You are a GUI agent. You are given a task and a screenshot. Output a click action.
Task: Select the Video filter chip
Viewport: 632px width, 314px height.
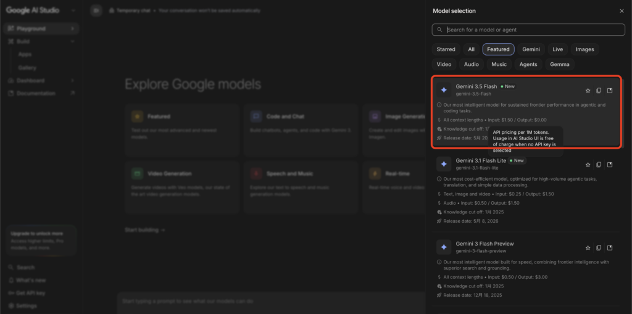pyautogui.click(x=444, y=64)
